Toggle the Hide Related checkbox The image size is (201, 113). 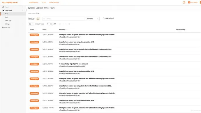pos(104,18)
